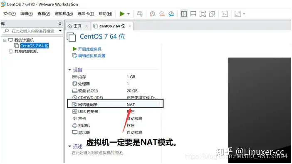Open the 选项卡(T) menu
The image size is (292, 164).
coord(86,14)
